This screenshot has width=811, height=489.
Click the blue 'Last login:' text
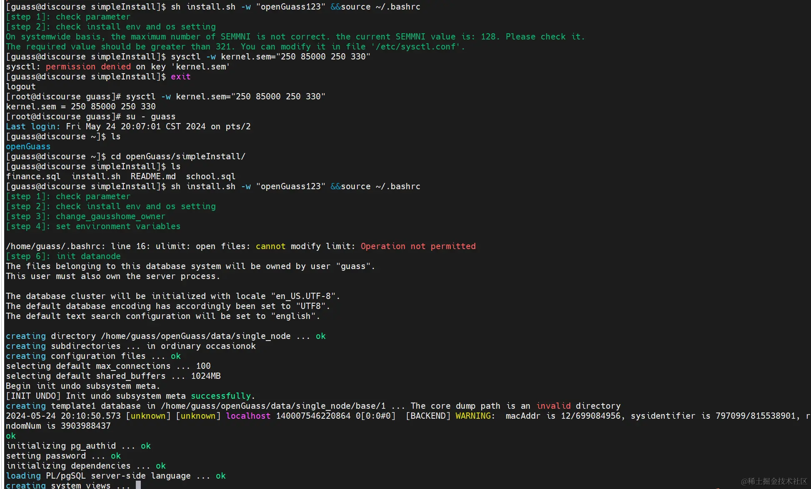pos(33,126)
